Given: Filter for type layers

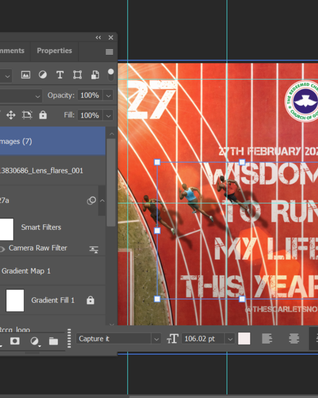Looking at the screenshot, I should (x=60, y=75).
